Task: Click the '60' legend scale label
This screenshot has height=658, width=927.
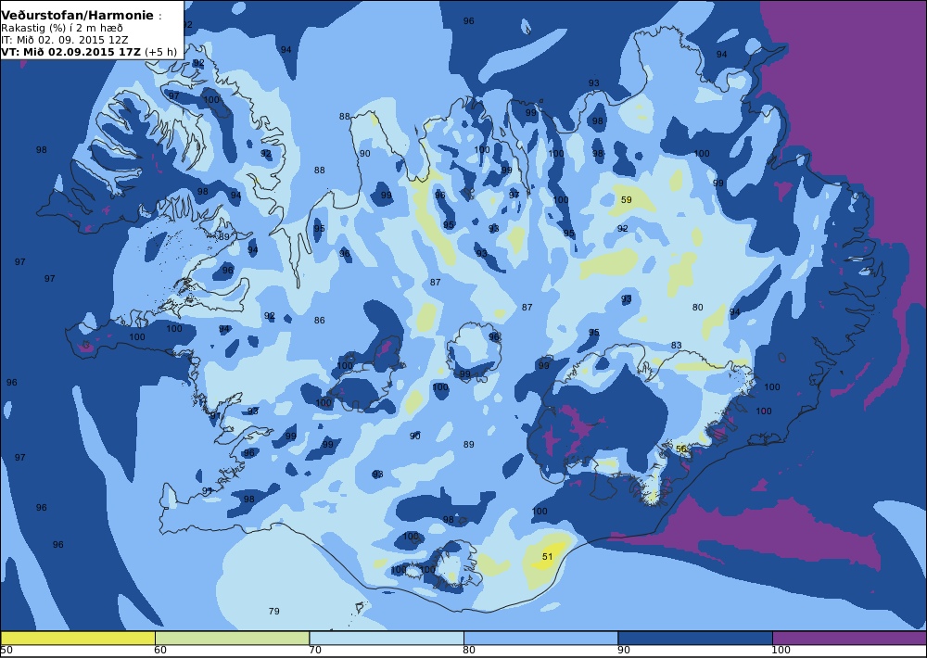Action: click(160, 651)
